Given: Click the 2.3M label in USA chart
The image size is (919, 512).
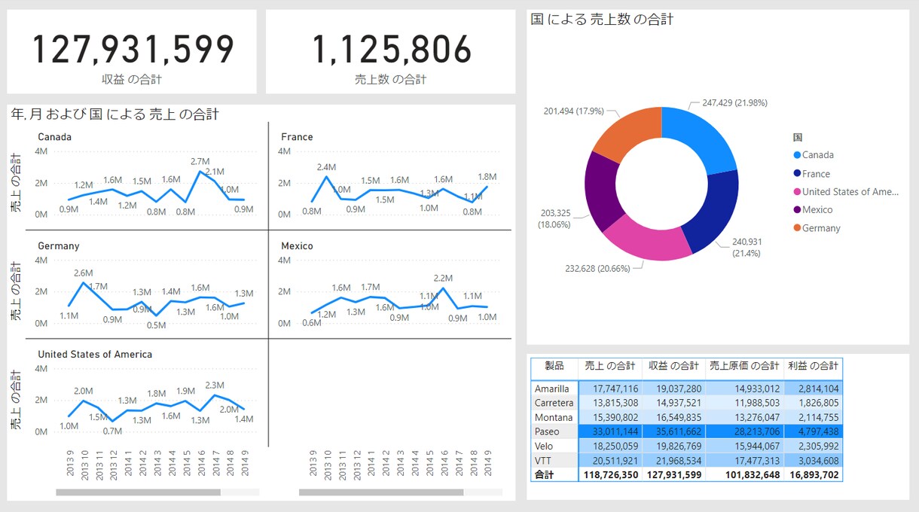Looking at the screenshot, I should click(215, 385).
